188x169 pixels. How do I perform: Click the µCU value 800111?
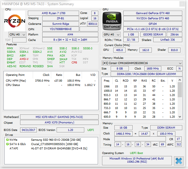[x=93, y=24]
